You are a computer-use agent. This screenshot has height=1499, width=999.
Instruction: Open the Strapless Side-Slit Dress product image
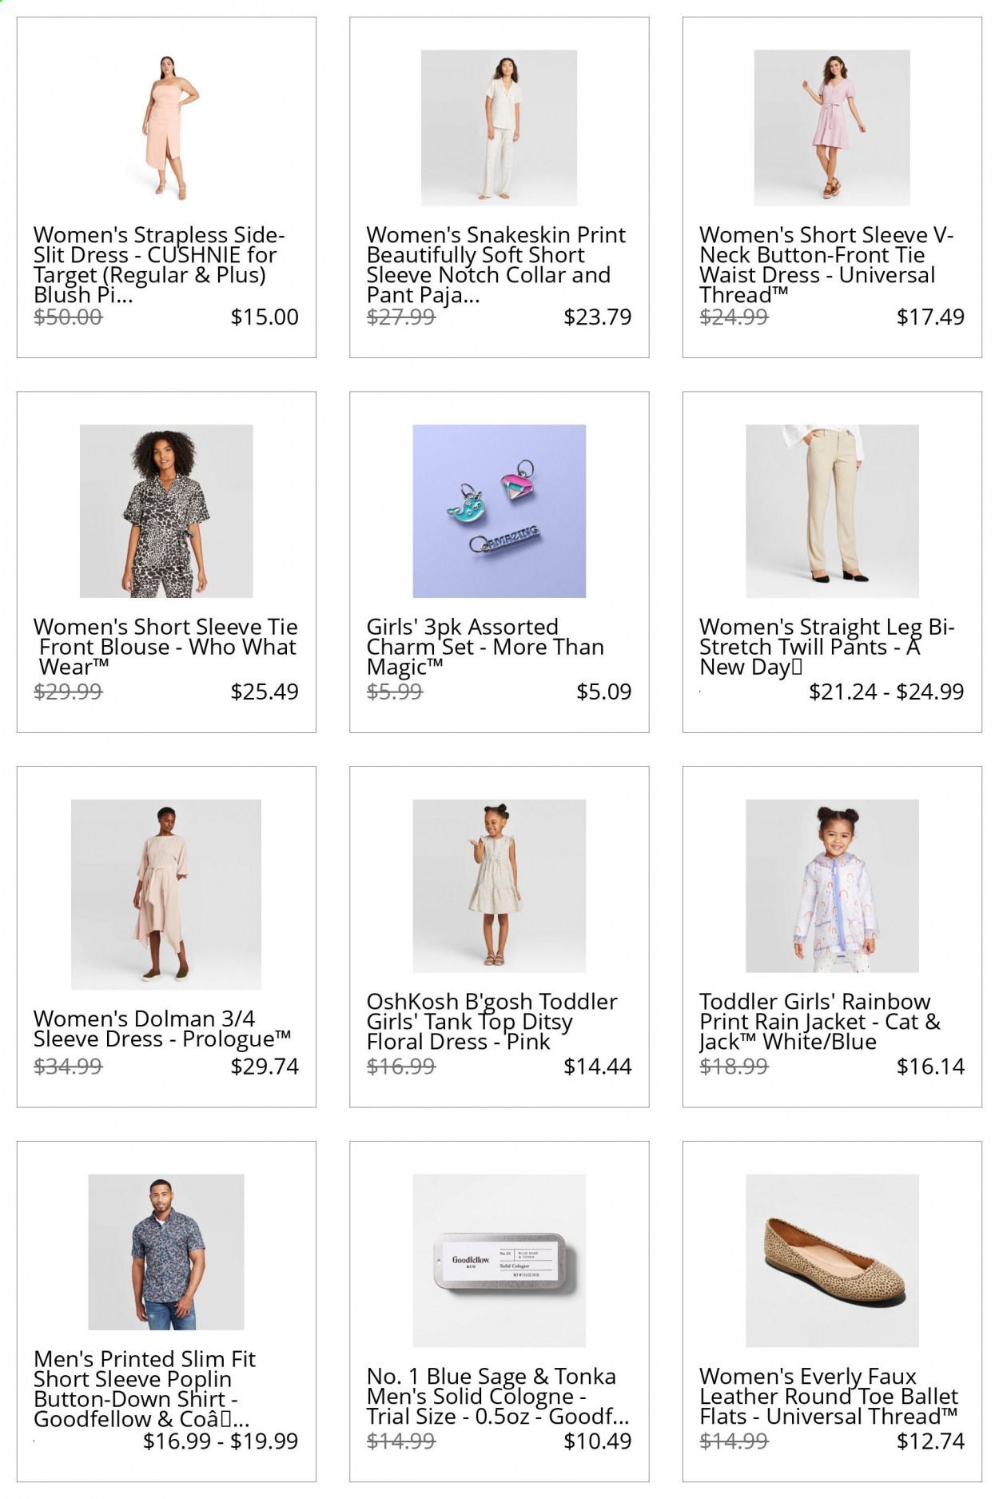pyautogui.click(x=166, y=128)
